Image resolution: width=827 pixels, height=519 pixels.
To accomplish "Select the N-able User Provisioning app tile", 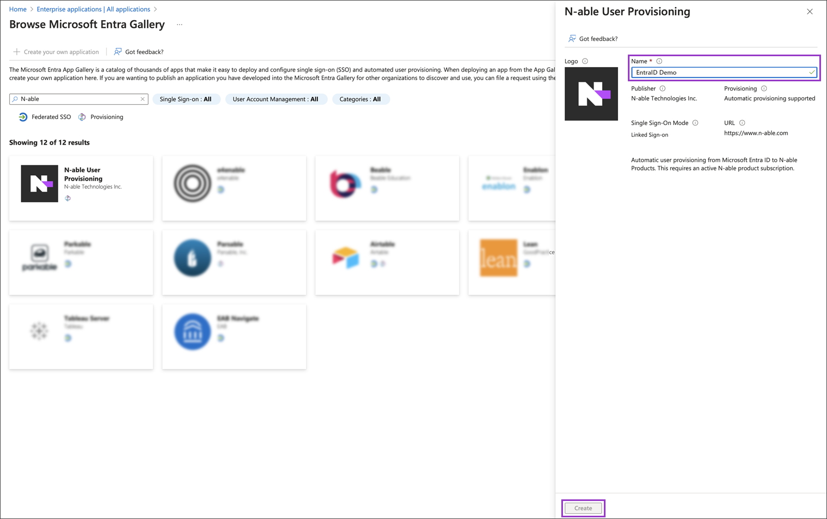I will click(81, 188).
